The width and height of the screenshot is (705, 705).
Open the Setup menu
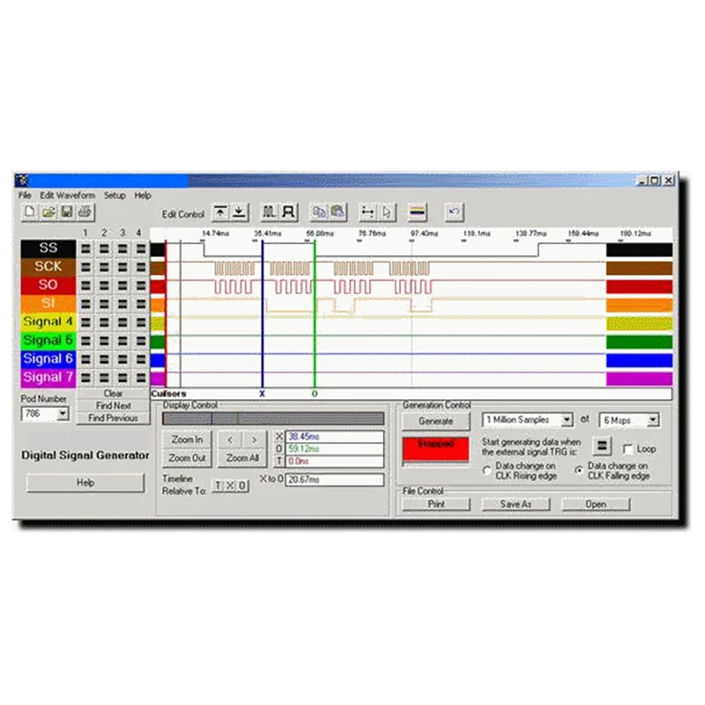point(115,196)
